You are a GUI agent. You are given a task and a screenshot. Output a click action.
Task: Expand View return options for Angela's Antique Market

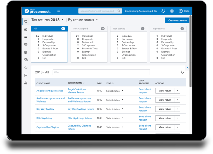177,91
